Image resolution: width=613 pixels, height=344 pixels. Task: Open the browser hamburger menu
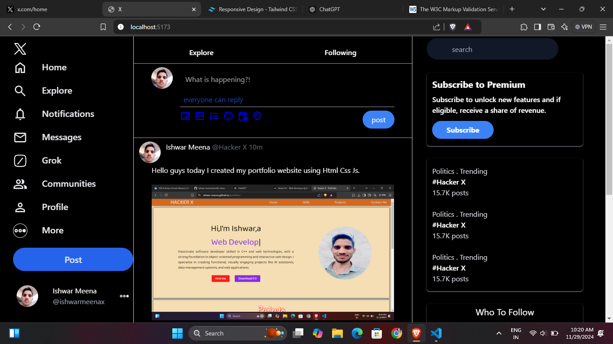[603, 27]
